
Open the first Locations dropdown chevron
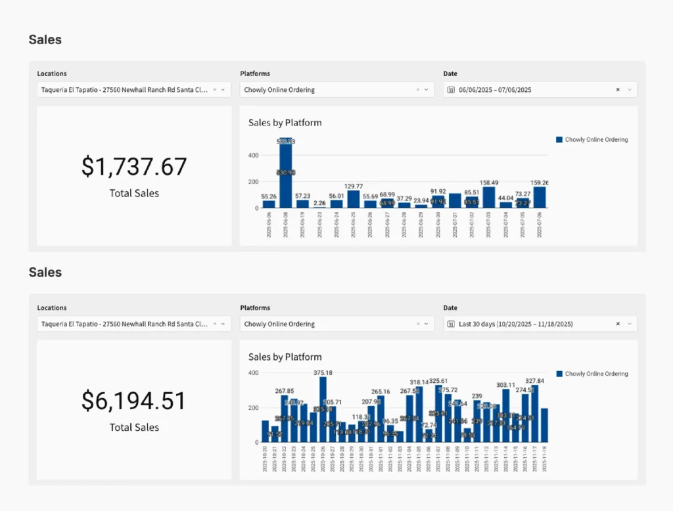click(224, 89)
